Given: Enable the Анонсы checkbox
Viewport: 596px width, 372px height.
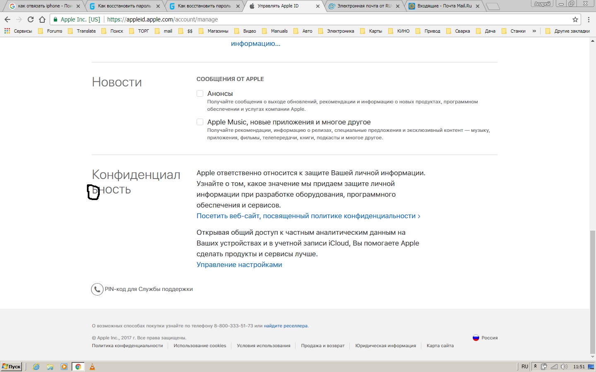Looking at the screenshot, I should point(200,93).
